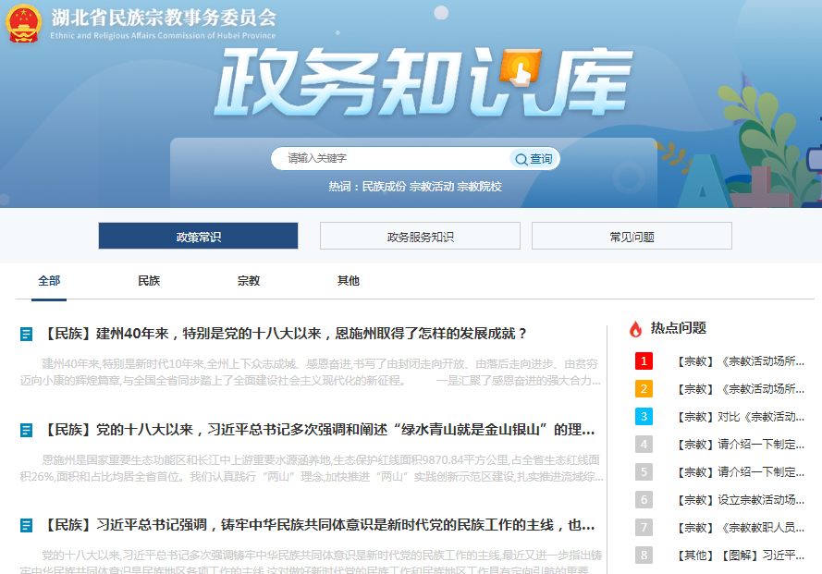
Task: Click document icon beside 建州40年来 article
Action: [x=26, y=334]
